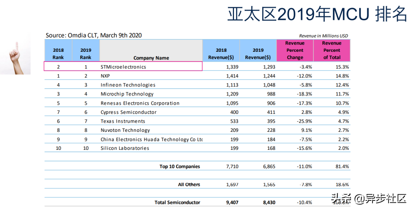Click China Electronics Huada 2019 revenue 184
Screen dimensions: 413x210
click(x=271, y=139)
